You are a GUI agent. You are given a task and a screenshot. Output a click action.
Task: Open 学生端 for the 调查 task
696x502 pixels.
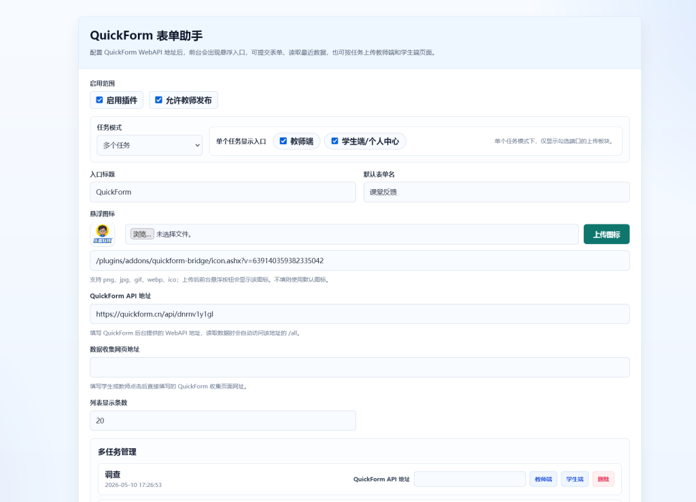575,479
